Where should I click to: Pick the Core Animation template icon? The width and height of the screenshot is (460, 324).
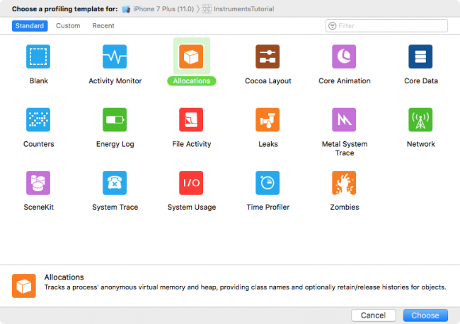344,56
